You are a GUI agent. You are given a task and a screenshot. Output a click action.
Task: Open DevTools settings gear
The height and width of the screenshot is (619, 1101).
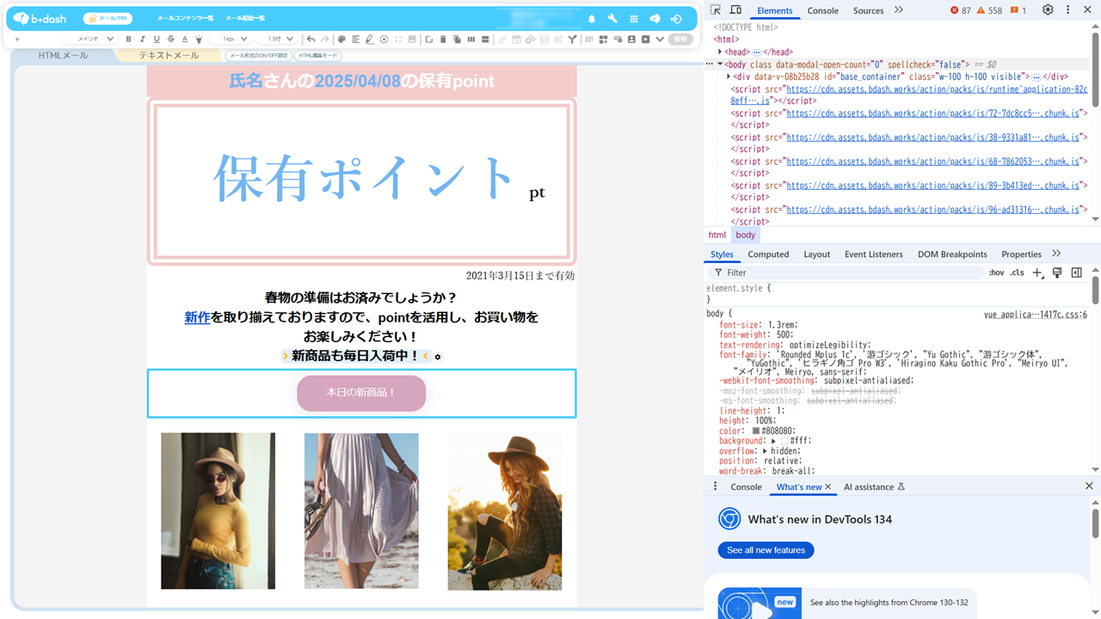1048,9
